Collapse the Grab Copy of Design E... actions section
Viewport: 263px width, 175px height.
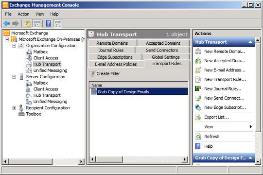point(250,158)
